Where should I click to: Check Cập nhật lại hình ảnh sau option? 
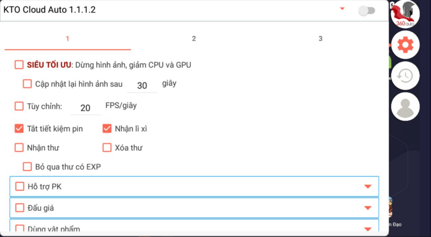click(27, 84)
